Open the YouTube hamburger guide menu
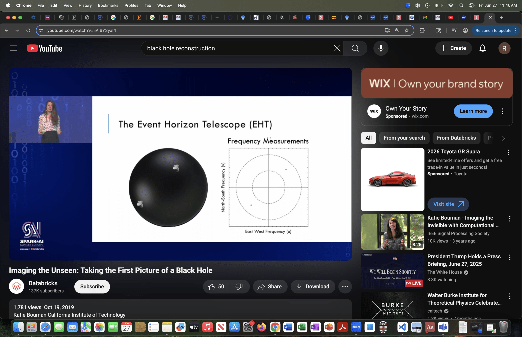Screen dimensions: 522x337 tap(13, 48)
